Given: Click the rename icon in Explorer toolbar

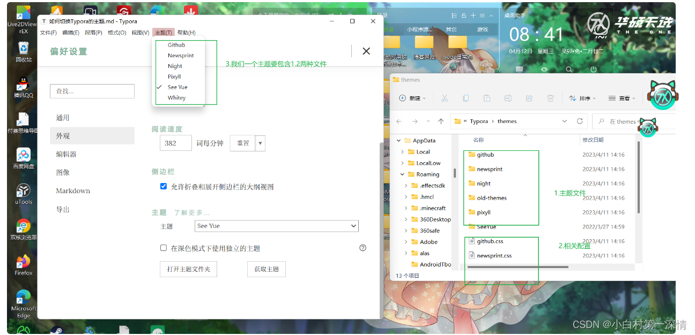Looking at the screenshot, I should [x=508, y=98].
